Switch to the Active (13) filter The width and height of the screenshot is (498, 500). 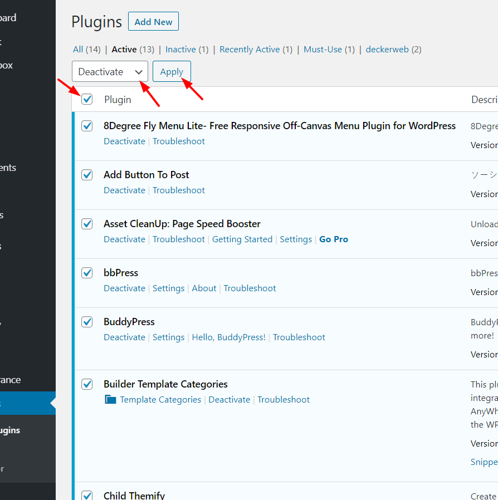point(133,50)
